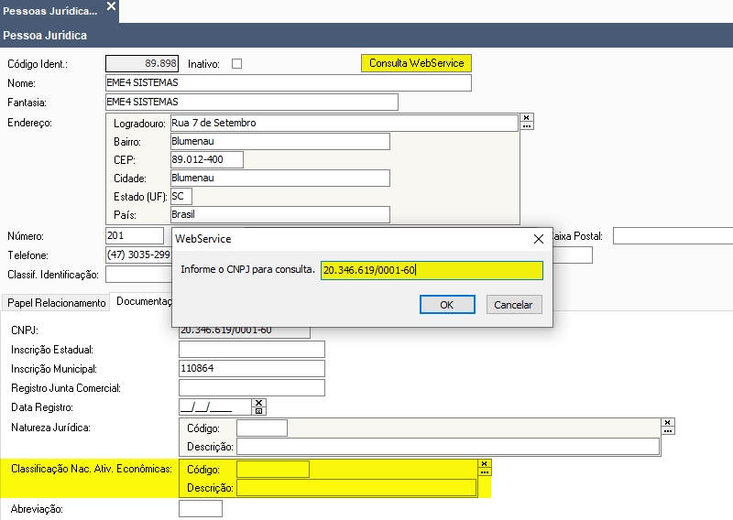Click the Consulta WebService button

coord(416,63)
